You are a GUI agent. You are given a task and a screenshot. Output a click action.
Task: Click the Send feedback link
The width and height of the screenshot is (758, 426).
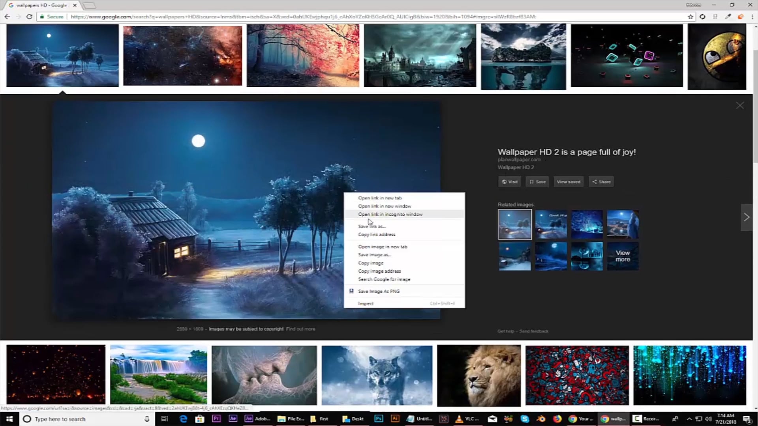coord(534,331)
